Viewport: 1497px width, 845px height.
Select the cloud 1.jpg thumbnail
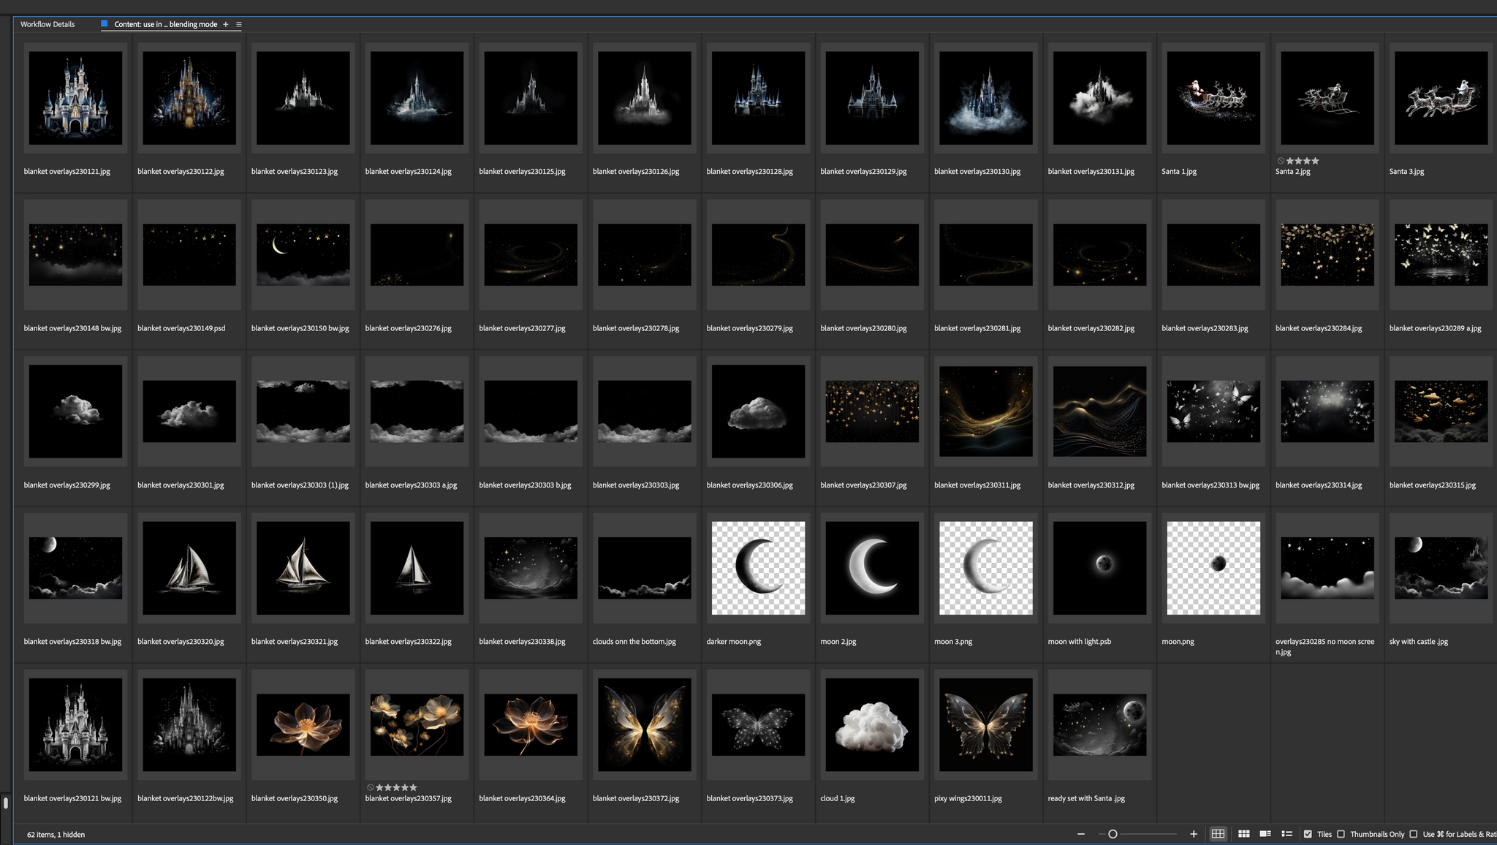(872, 724)
